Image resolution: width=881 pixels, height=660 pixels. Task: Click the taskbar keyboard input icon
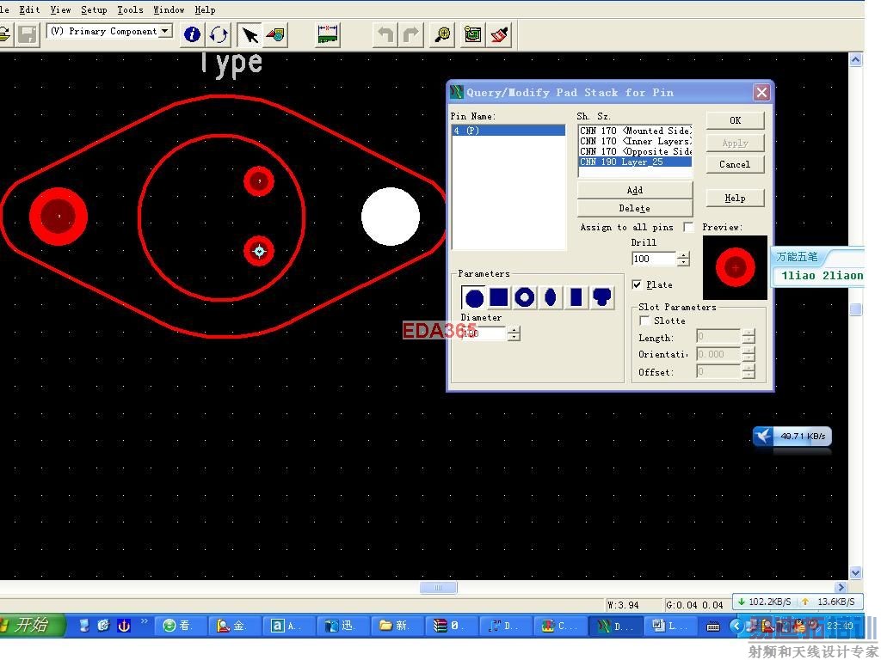pos(713,626)
